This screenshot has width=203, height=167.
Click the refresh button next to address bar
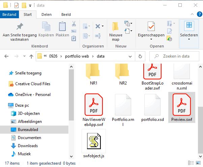(x=140, y=56)
